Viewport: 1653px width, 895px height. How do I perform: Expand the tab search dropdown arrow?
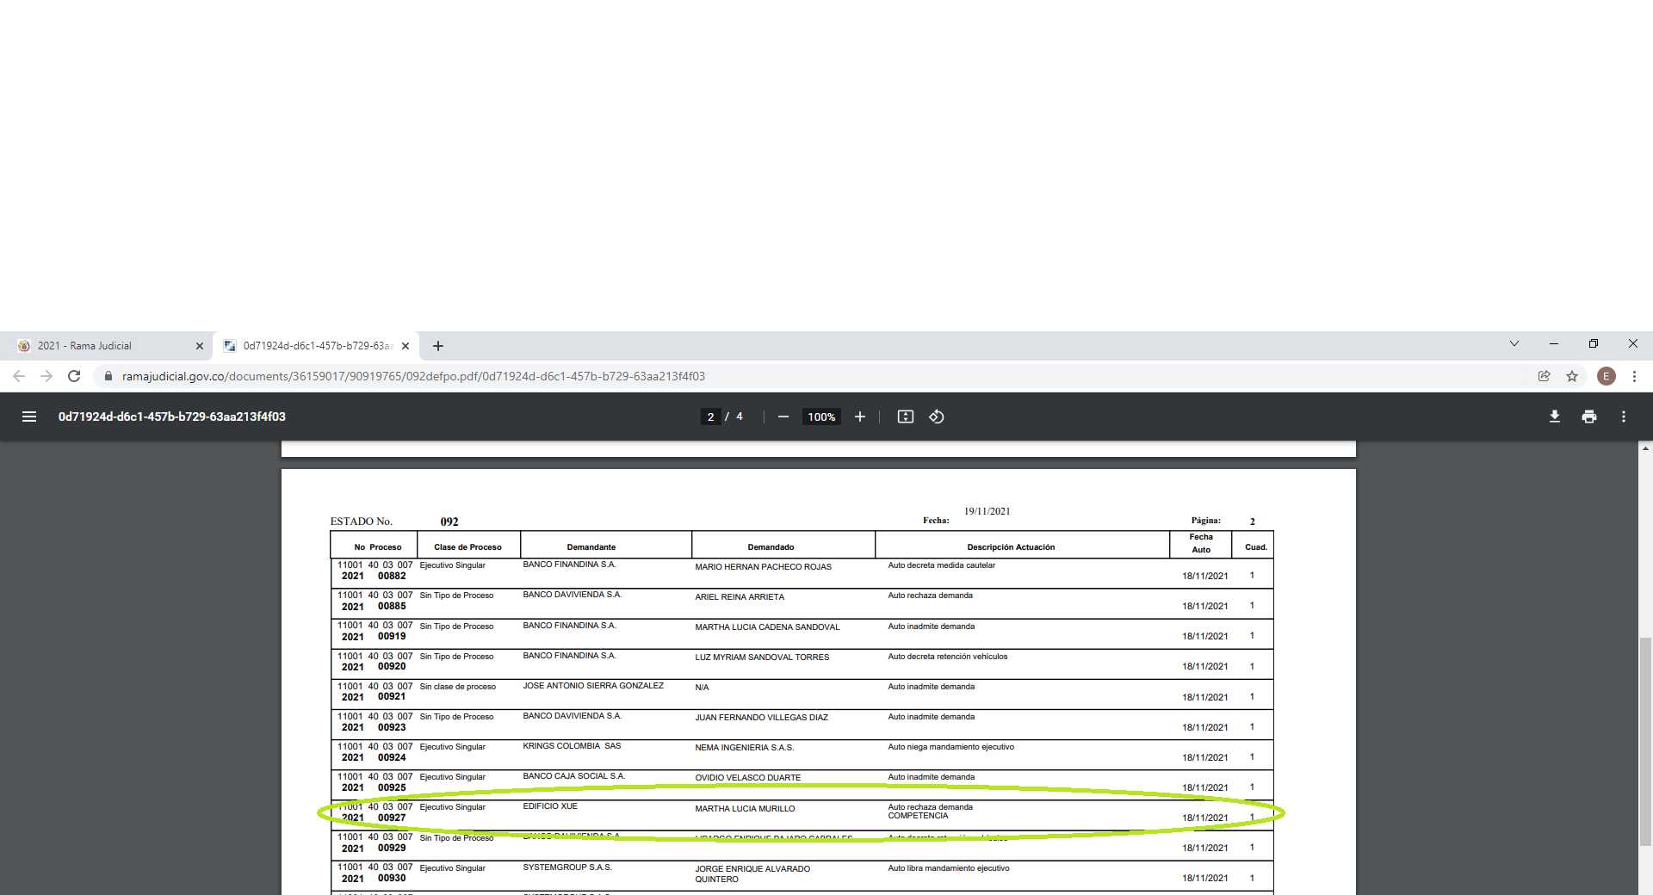coord(1514,344)
